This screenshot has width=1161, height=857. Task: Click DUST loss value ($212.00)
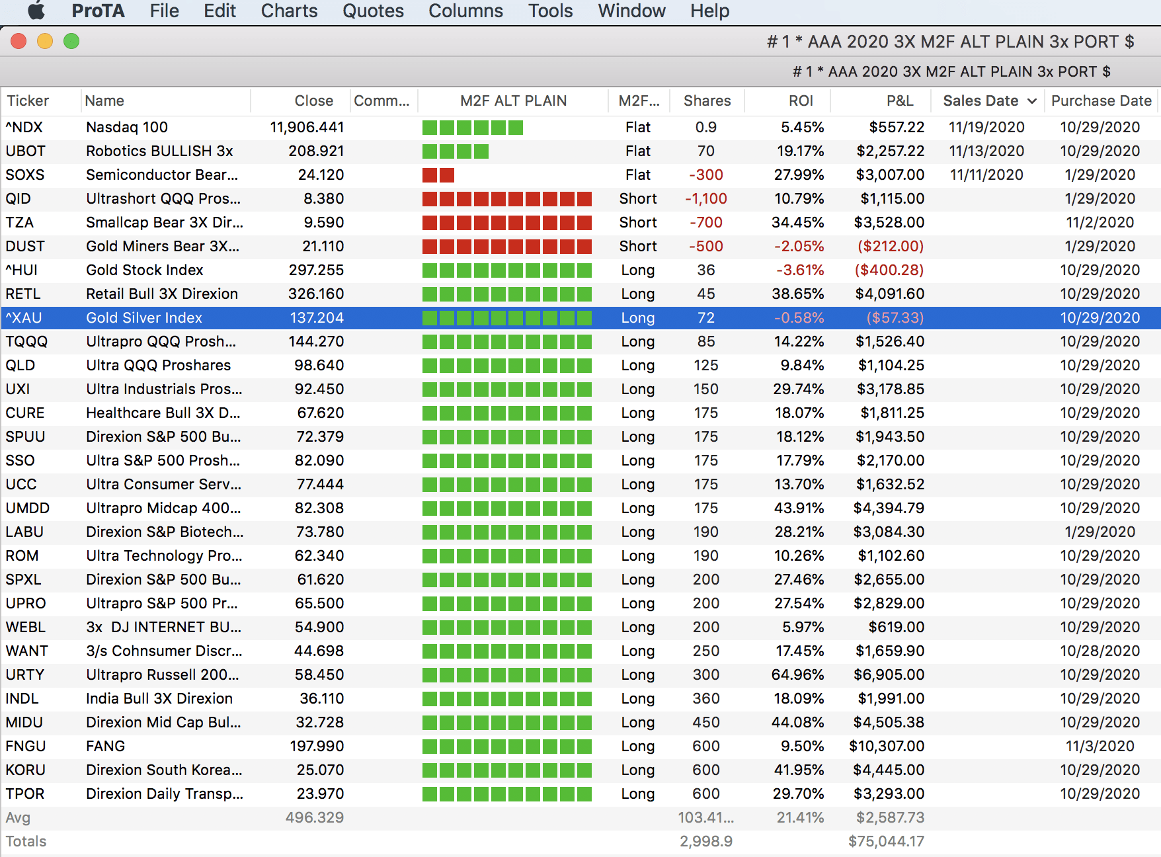click(x=890, y=246)
